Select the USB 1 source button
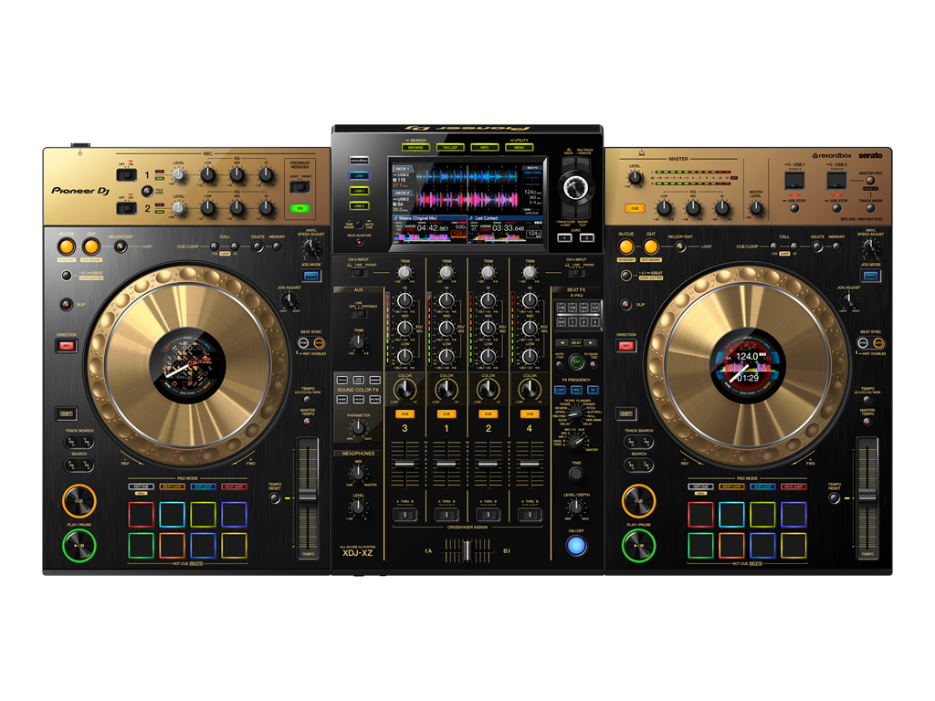 (359, 191)
